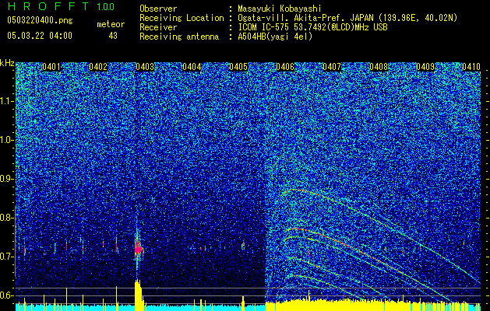
Task: Click the meteor count value 43
Action: pos(113,36)
